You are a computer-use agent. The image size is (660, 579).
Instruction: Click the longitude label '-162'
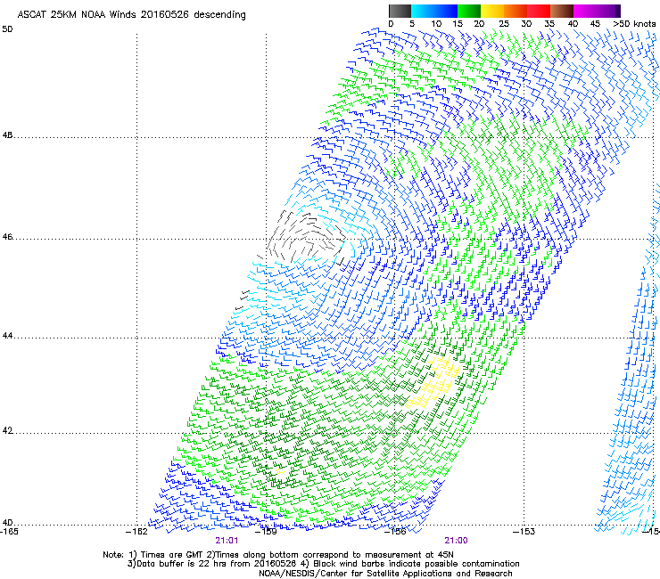(137, 532)
